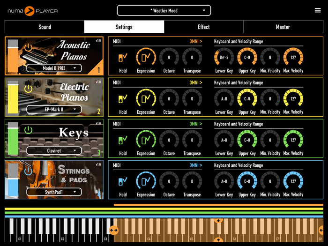Screen dimensions: 328x246
Task: Toggle power for Acoustic Pianos part
Action: pos(28,48)
